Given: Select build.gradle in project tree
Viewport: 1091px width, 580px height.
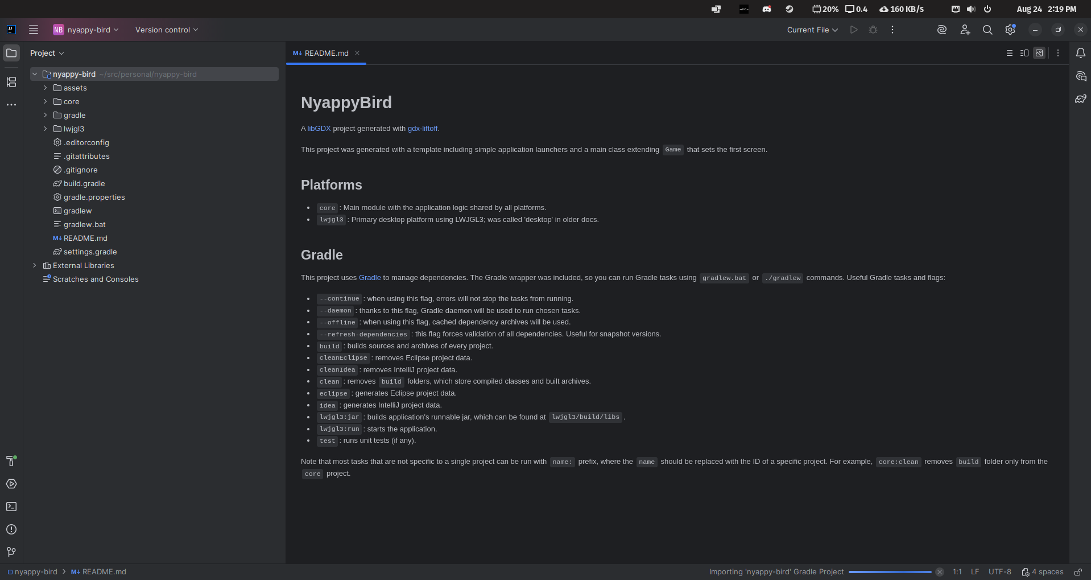Looking at the screenshot, I should pos(84,183).
